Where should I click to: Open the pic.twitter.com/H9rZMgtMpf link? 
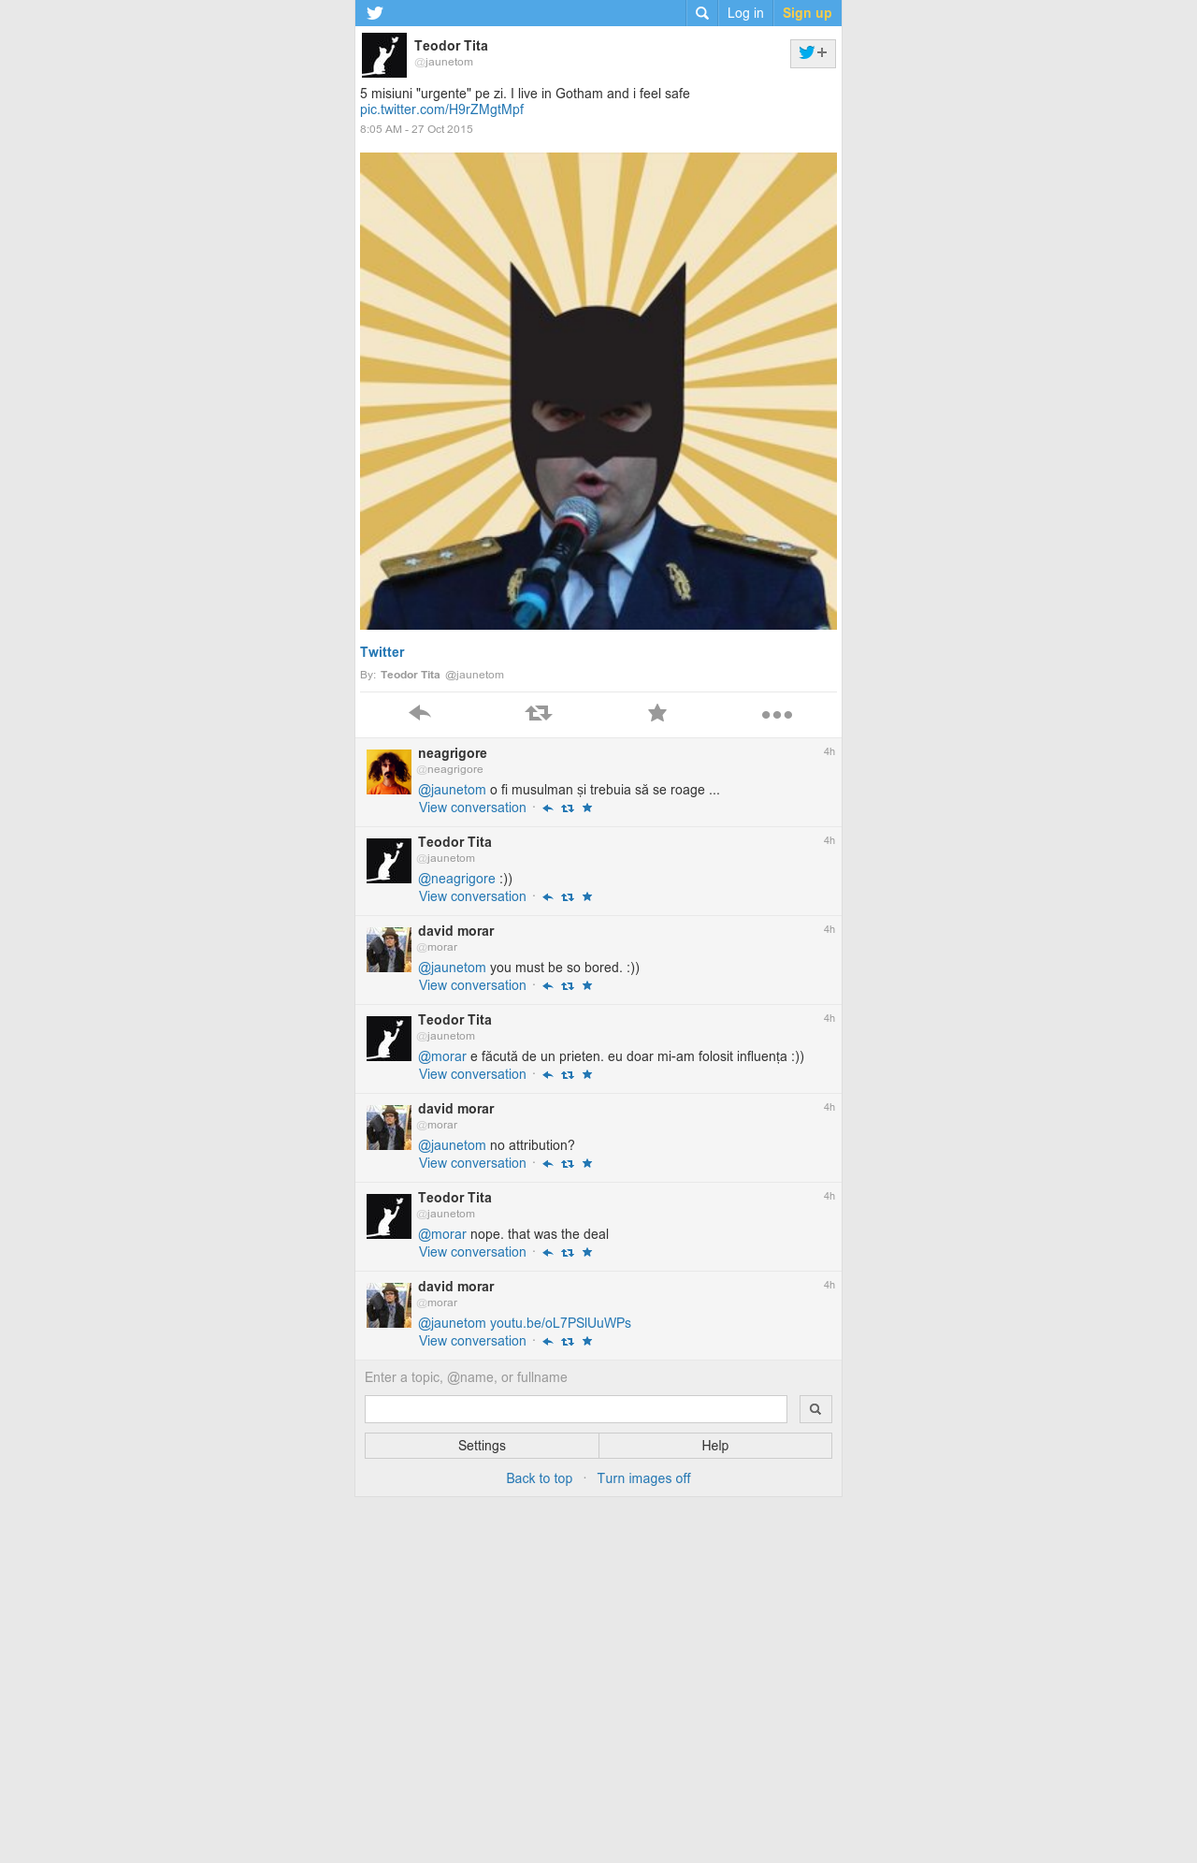click(x=441, y=109)
